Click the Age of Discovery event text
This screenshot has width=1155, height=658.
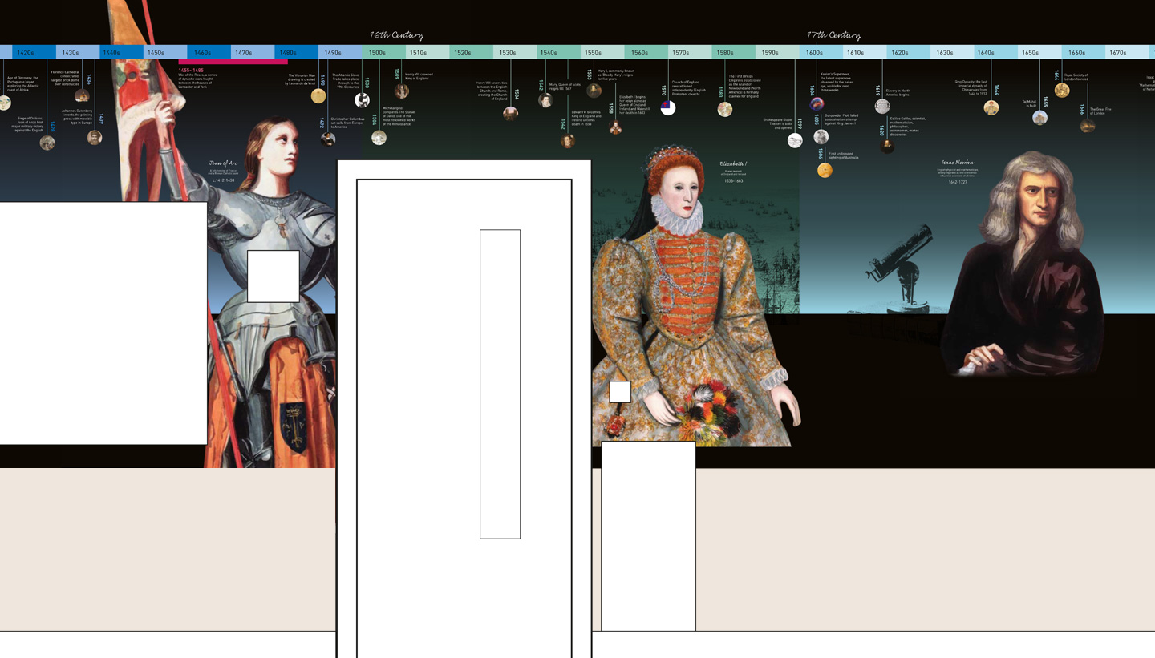pos(22,83)
